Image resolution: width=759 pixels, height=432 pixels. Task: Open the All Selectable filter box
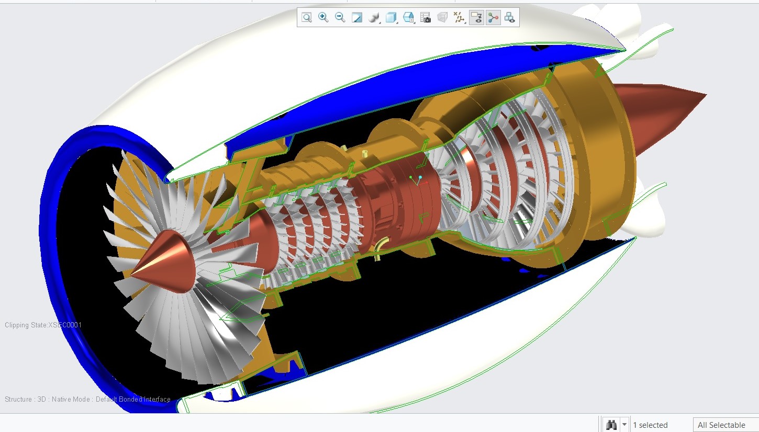tap(725, 425)
